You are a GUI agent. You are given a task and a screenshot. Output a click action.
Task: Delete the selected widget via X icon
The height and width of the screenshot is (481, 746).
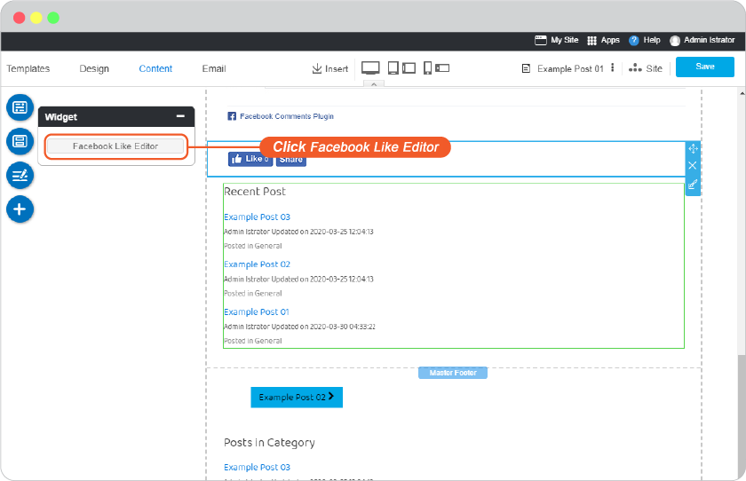692,165
